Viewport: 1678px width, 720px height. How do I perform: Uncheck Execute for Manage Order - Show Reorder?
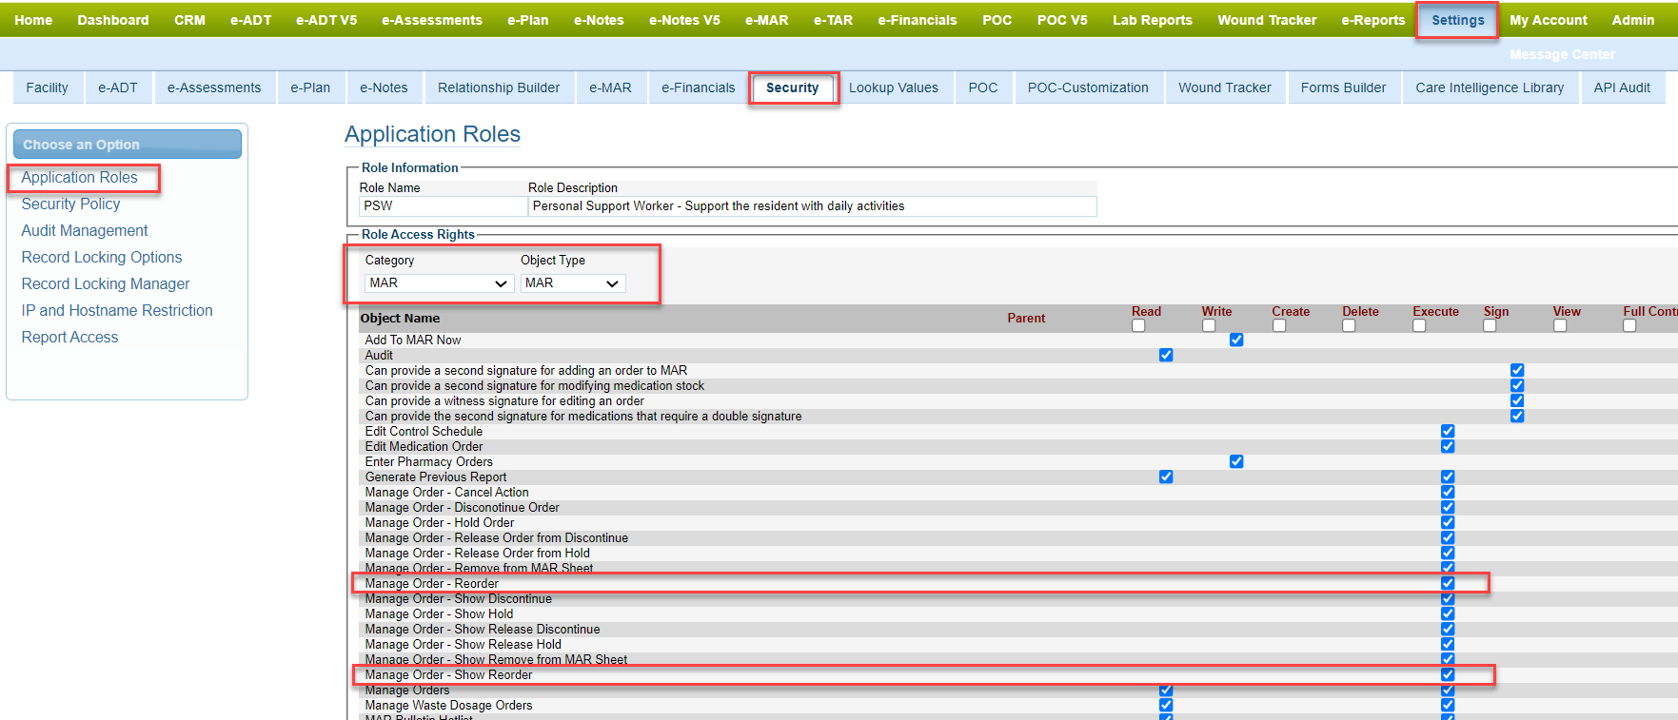click(x=1448, y=674)
